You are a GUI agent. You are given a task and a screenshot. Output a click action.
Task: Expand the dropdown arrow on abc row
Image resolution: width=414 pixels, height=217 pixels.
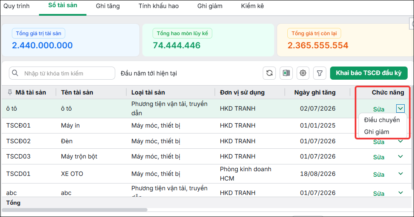tap(400, 193)
